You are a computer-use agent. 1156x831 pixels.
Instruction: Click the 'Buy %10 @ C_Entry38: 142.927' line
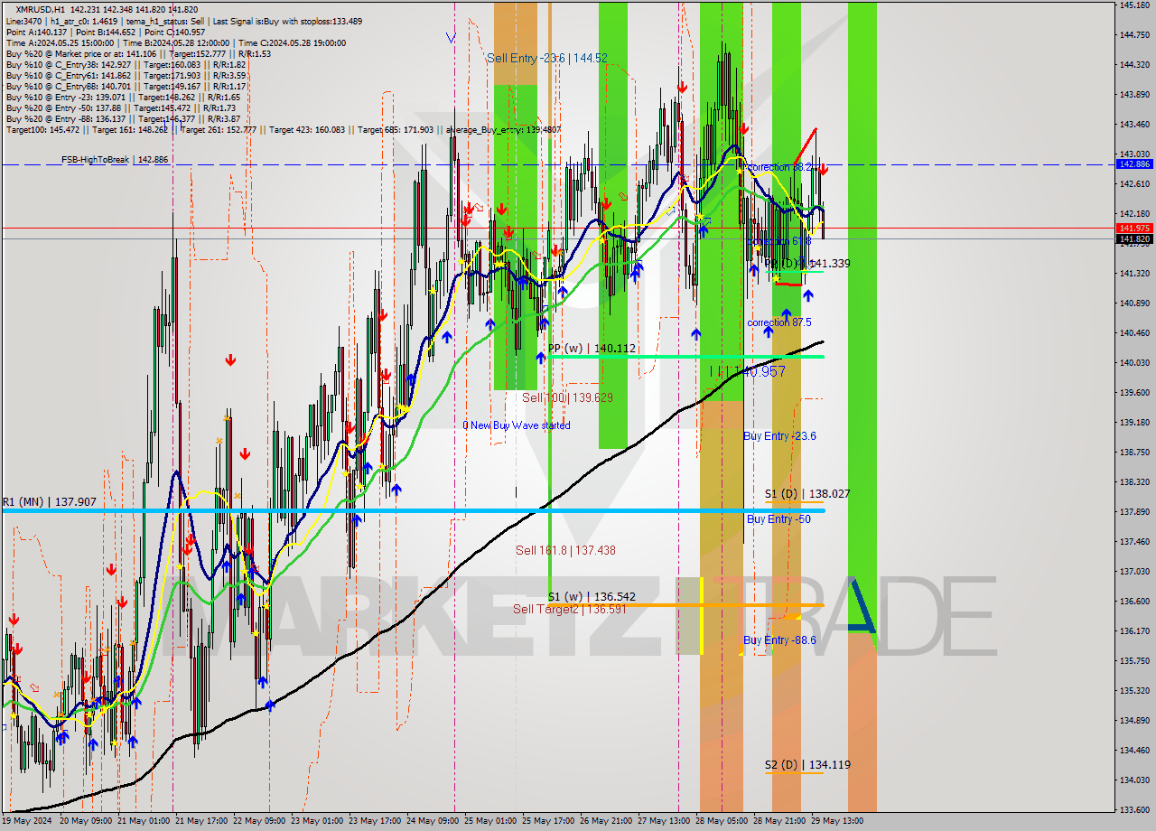[126, 64]
